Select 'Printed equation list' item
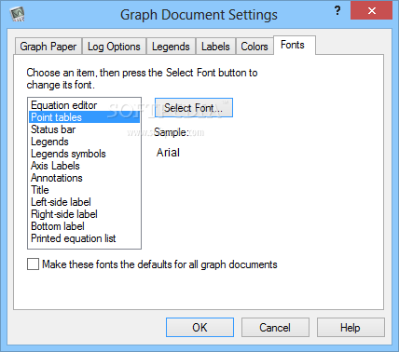The height and width of the screenshot is (352, 399). point(84,238)
